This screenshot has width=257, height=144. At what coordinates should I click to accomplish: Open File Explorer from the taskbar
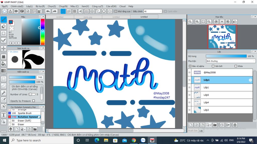coord(106,140)
